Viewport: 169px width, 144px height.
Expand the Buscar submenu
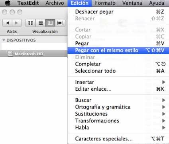pos(118,100)
